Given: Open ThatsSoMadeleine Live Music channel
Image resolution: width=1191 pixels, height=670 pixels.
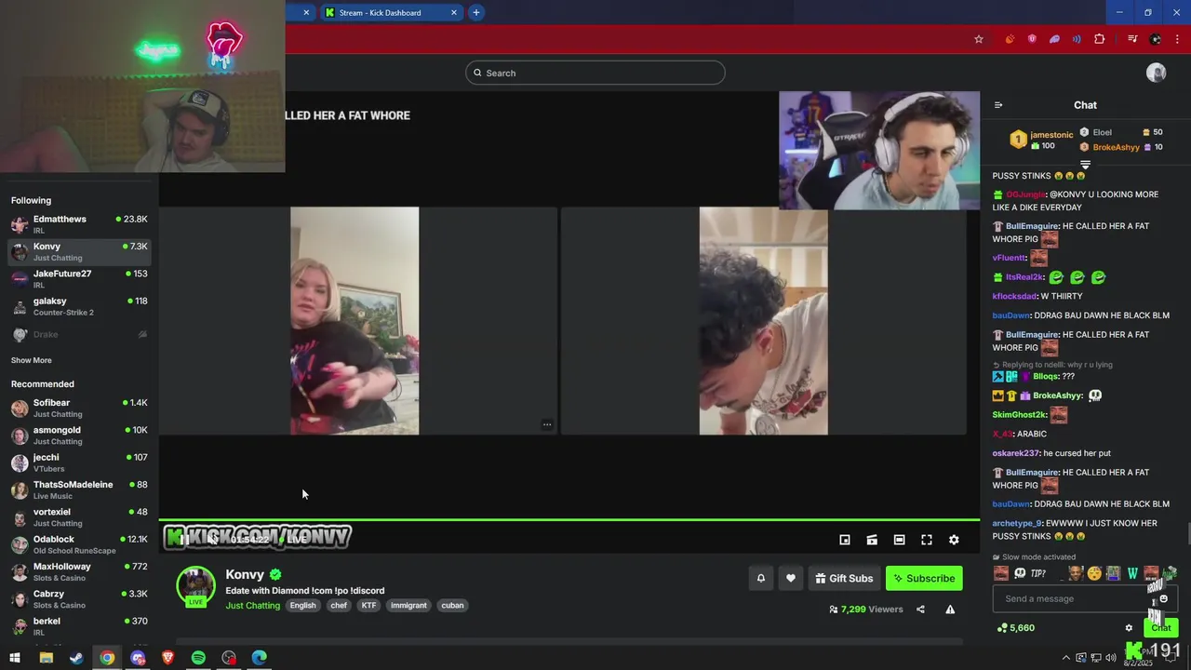Looking at the screenshot, I should (80, 489).
